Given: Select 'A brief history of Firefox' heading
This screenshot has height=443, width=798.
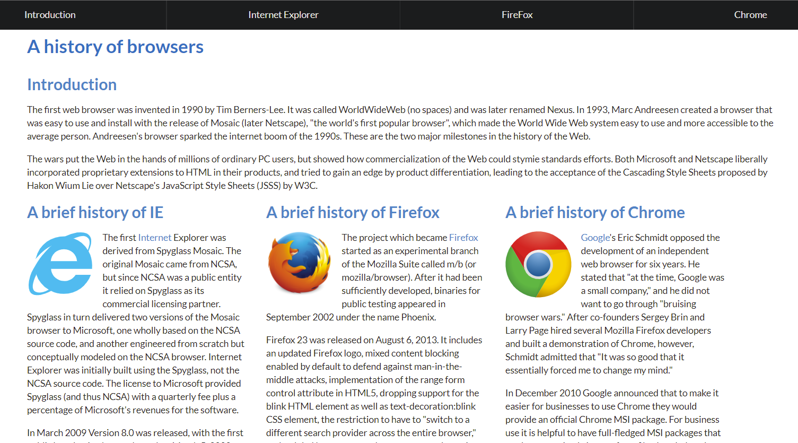Looking at the screenshot, I should tap(353, 212).
